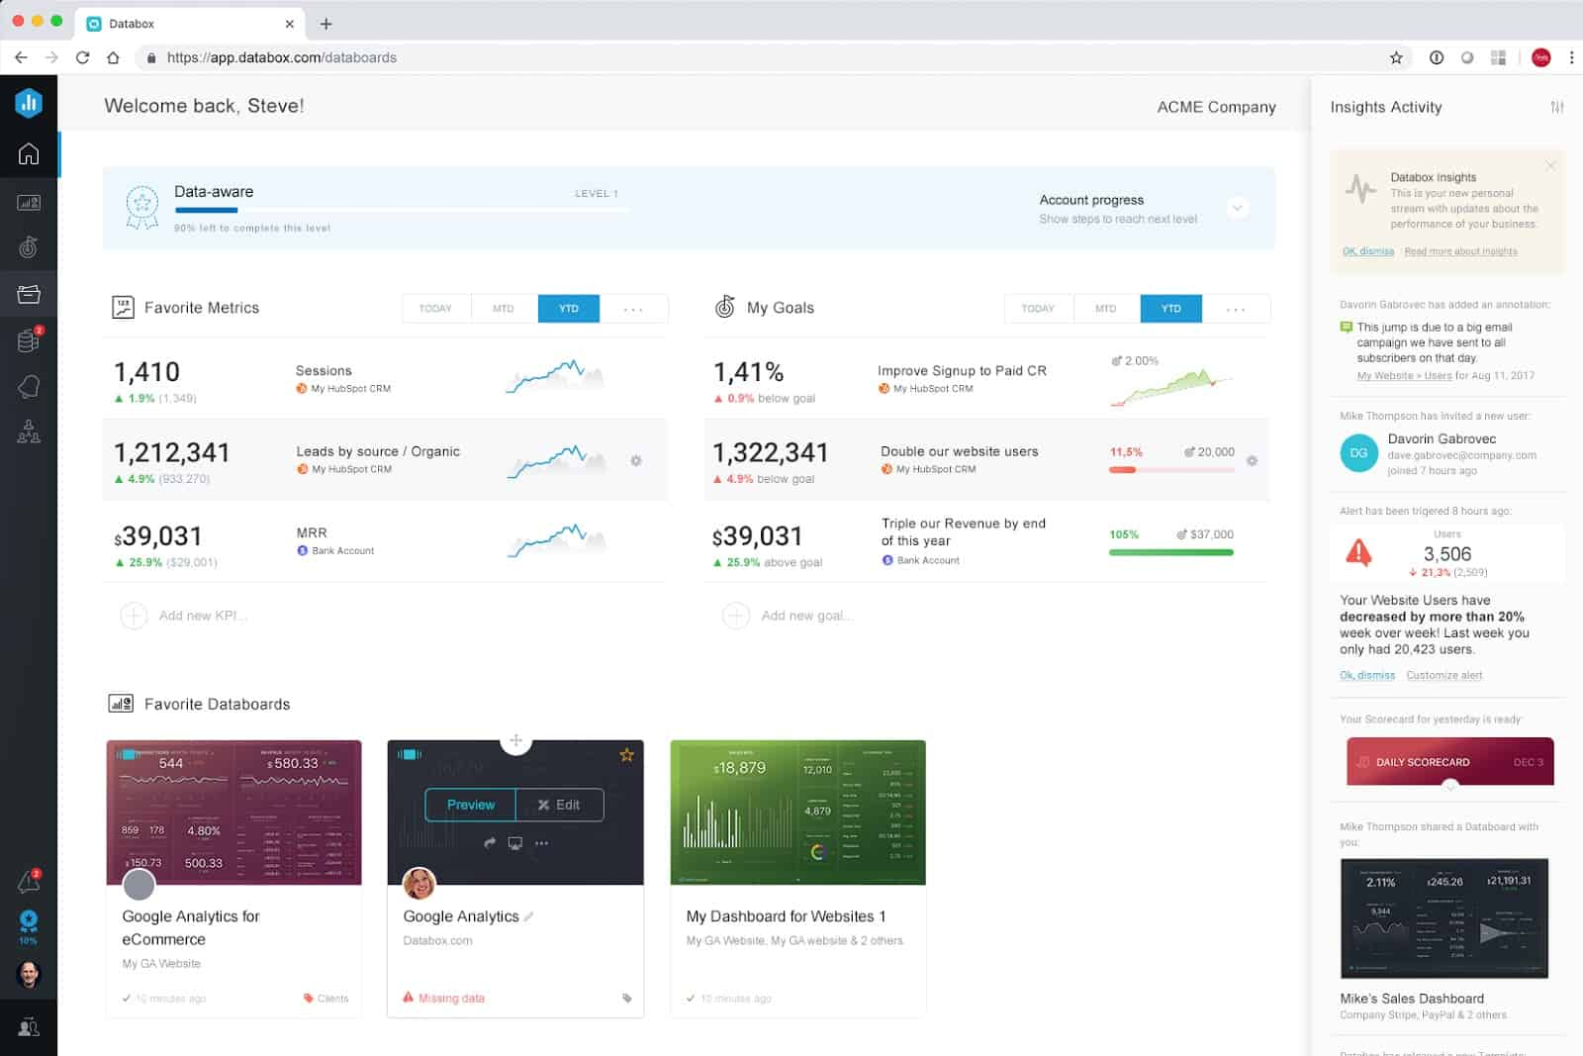
Task: Open the Goals target icon in the sidebar
Action: 30,247
